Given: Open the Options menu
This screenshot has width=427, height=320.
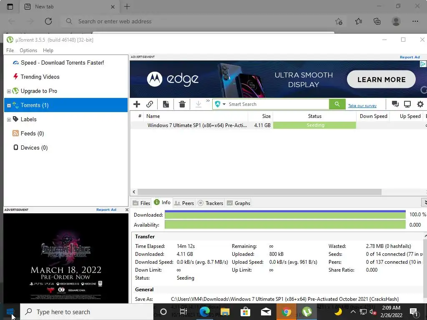Looking at the screenshot, I should (28, 50).
